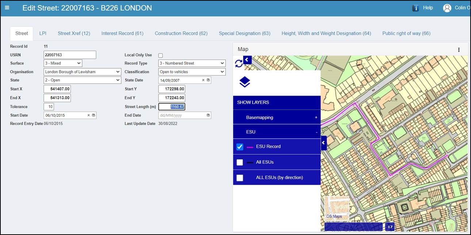
Task: Open End Date calendar picker icon
Action: (x=208, y=115)
